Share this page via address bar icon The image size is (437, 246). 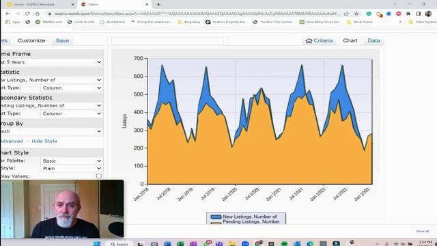click(x=346, y=14)
